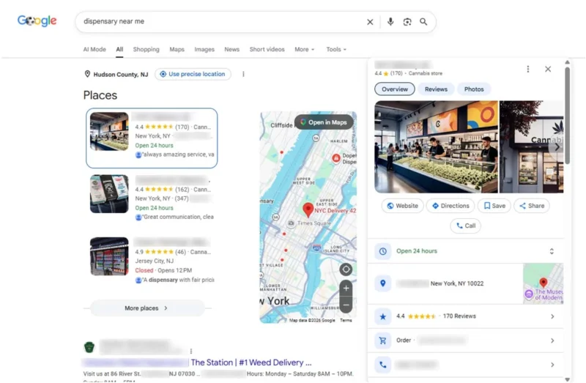Click scrollbar down arrow in panel
The width and height of the screenshot is (586, 383).
(567, 379)
